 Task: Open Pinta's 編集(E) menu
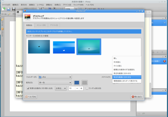coord(15,5)
